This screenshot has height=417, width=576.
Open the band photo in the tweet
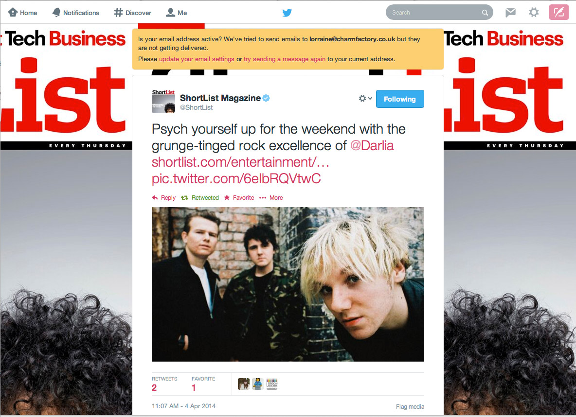point(288,284)
